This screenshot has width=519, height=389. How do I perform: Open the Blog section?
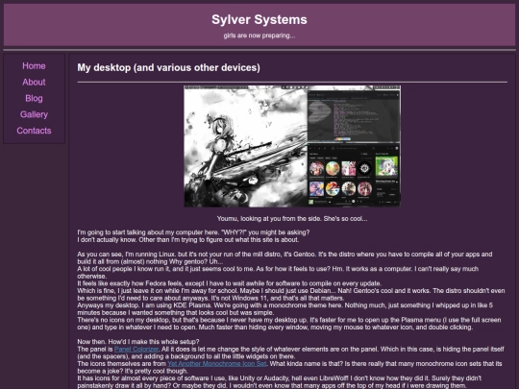(x=34, y=98)
